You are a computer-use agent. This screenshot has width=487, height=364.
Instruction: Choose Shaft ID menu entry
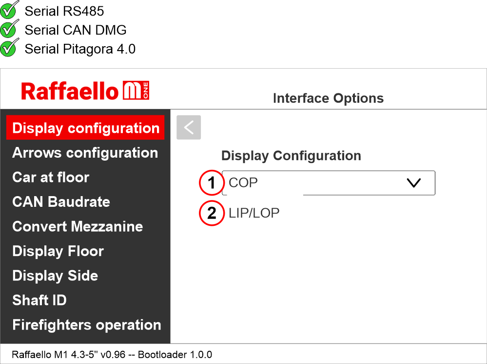(x=39, y=300)
